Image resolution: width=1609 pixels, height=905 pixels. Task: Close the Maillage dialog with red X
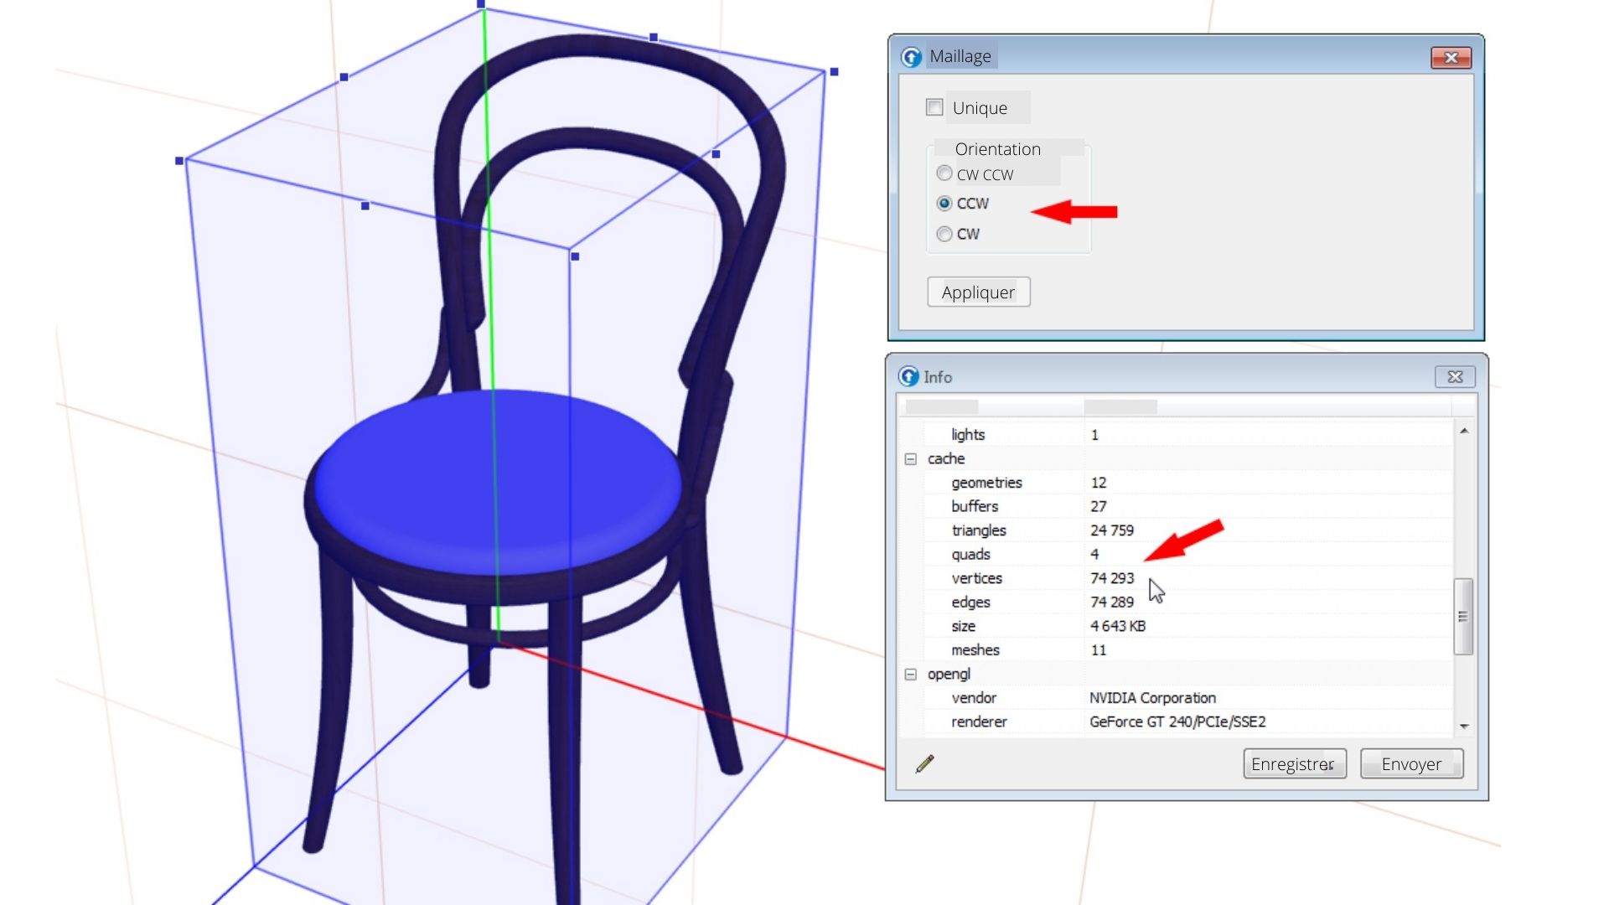[1451, 57]
